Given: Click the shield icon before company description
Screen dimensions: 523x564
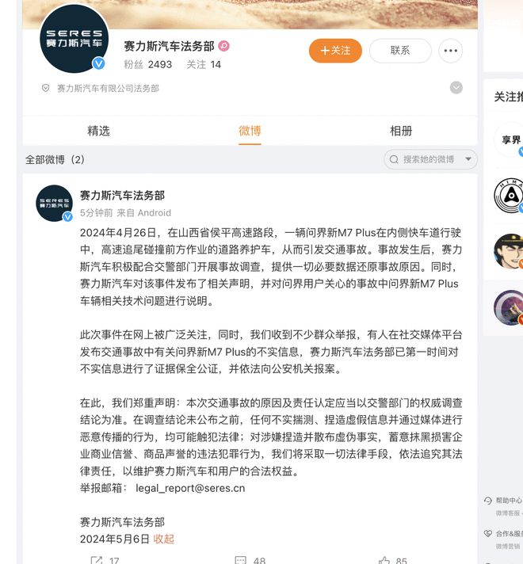Looking at the screenshot, I should (45, 88).
